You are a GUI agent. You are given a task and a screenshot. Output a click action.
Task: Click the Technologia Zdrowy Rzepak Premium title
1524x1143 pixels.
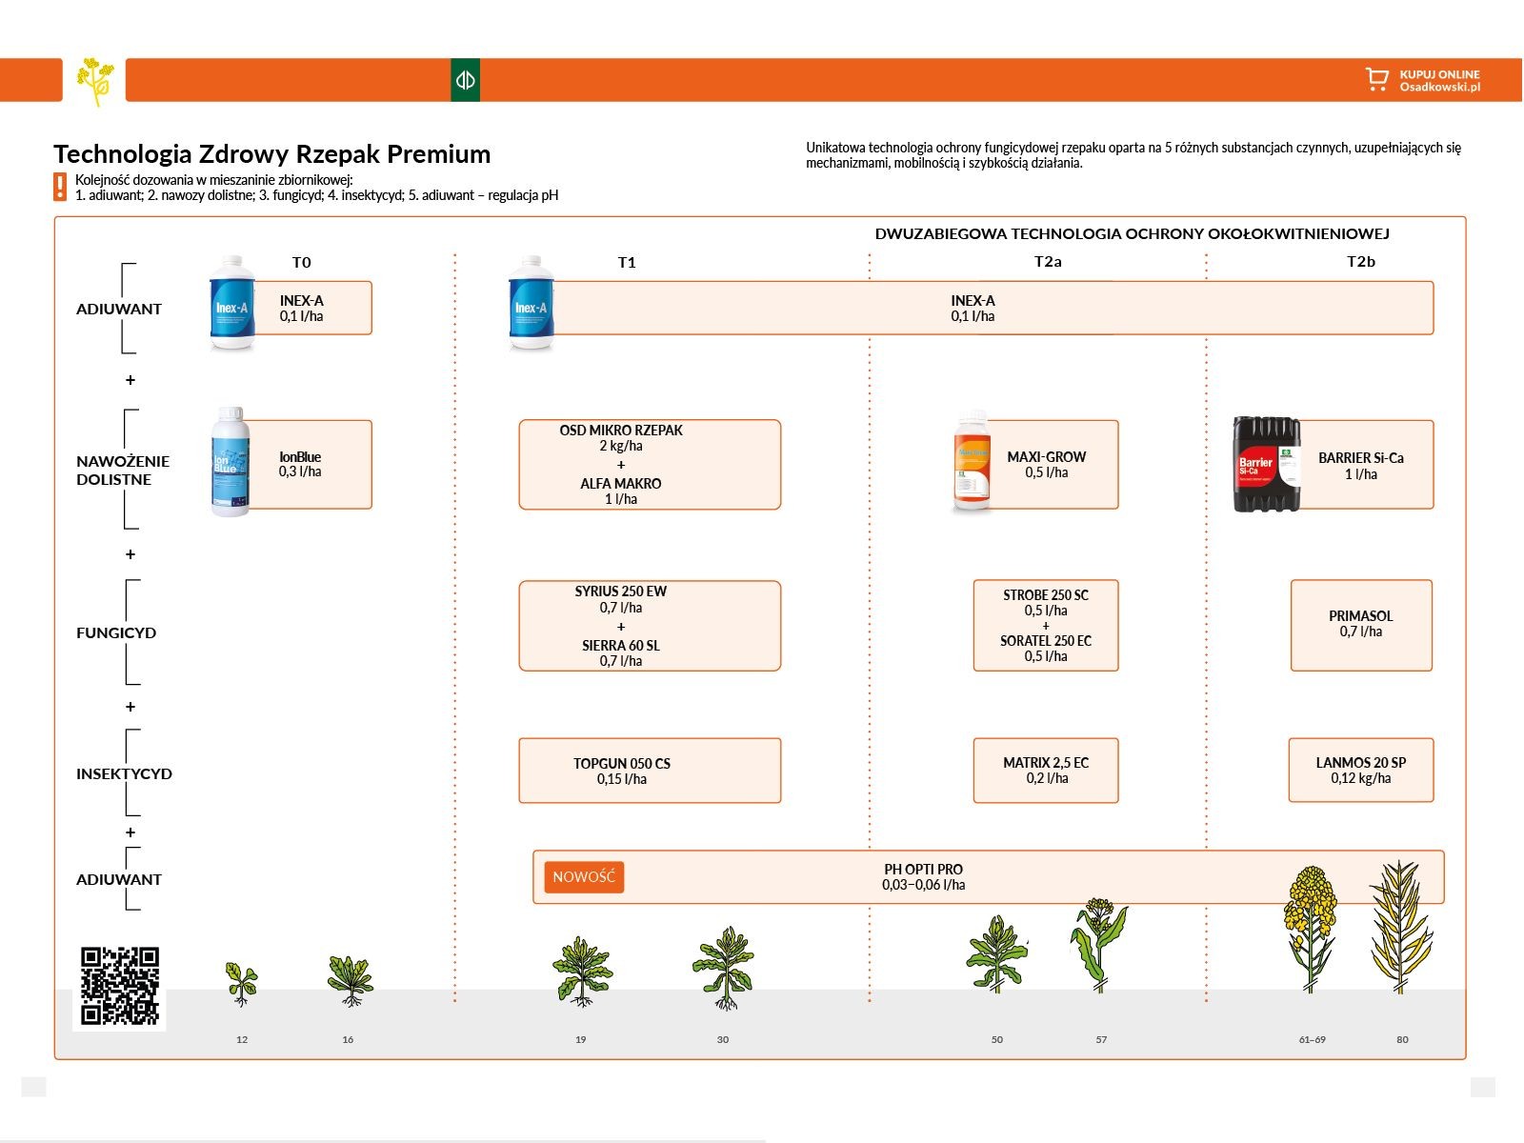(272, 154)
